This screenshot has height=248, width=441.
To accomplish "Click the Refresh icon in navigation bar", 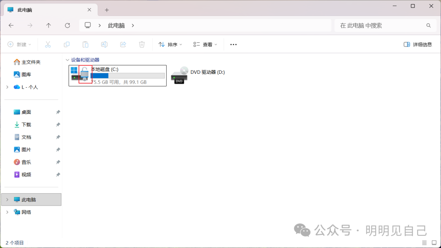I will tap(67, 25).
